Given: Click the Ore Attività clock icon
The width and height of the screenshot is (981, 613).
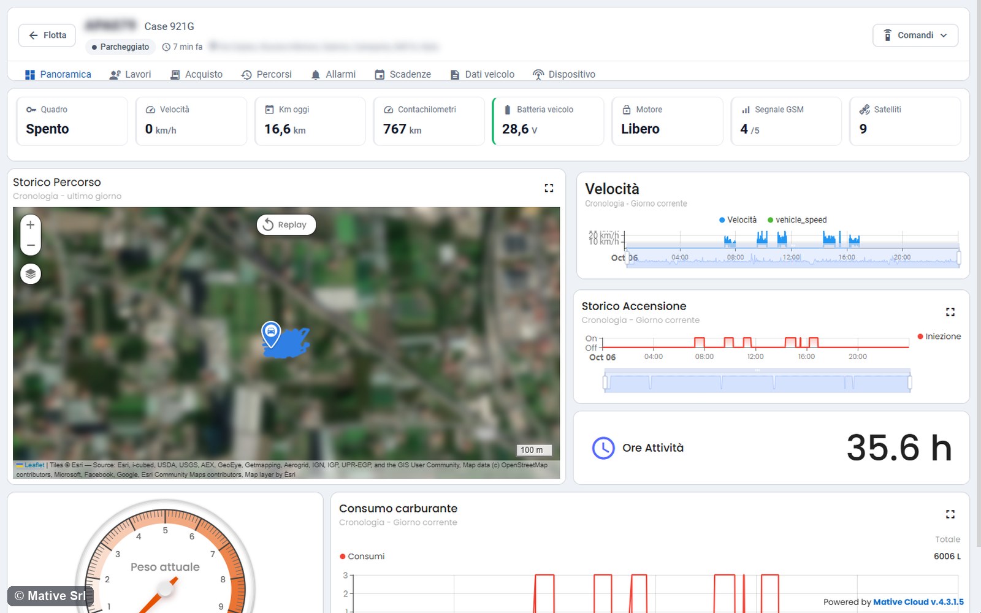Looking at the screenshot, I should 603,448.
